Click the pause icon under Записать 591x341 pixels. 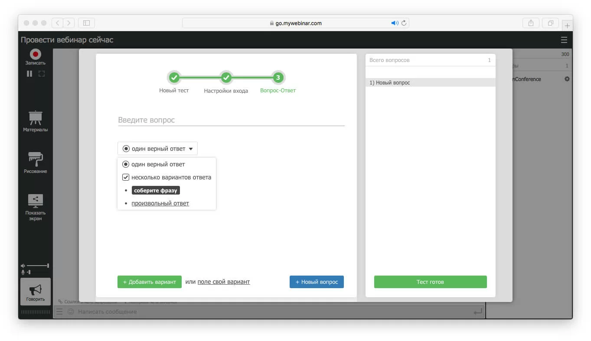[29, 74]
